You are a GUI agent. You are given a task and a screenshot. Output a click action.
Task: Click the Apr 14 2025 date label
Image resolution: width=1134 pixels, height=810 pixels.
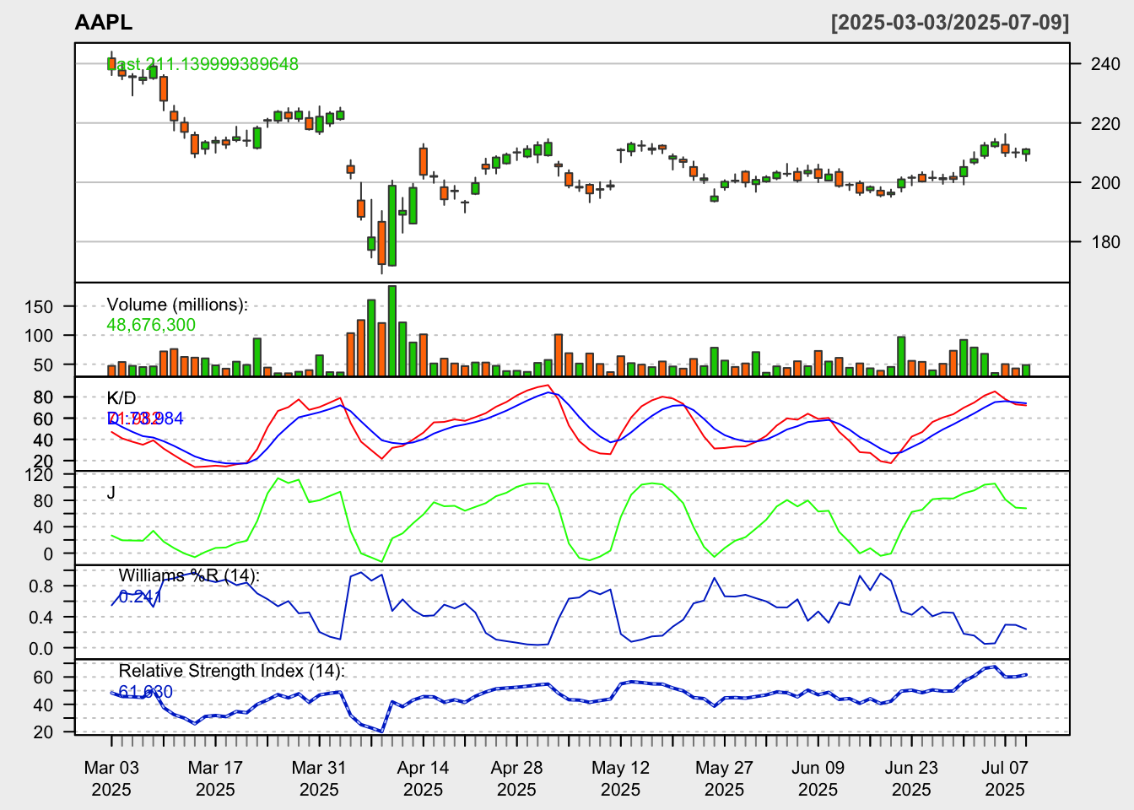tap(423, 779)
